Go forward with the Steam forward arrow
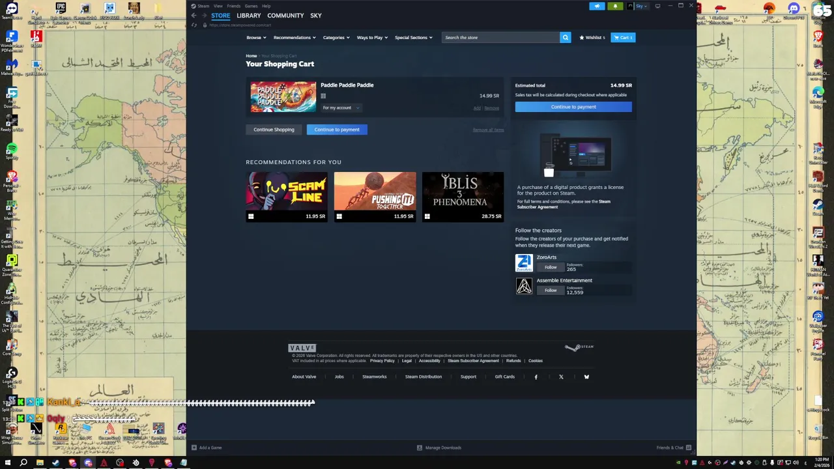 [203, 15]
